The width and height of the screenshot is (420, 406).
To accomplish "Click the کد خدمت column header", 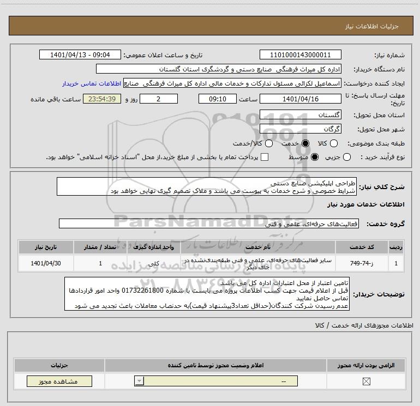I will (362, 247).
